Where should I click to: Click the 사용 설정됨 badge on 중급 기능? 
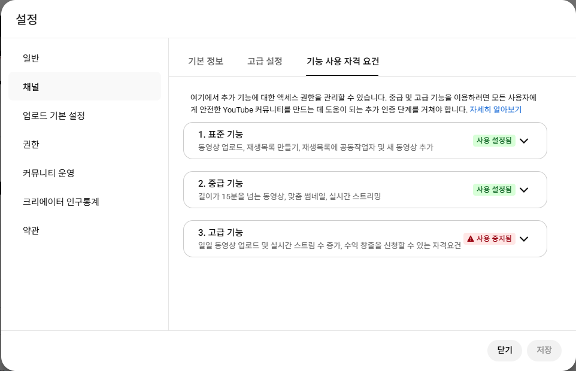(493, 190)
